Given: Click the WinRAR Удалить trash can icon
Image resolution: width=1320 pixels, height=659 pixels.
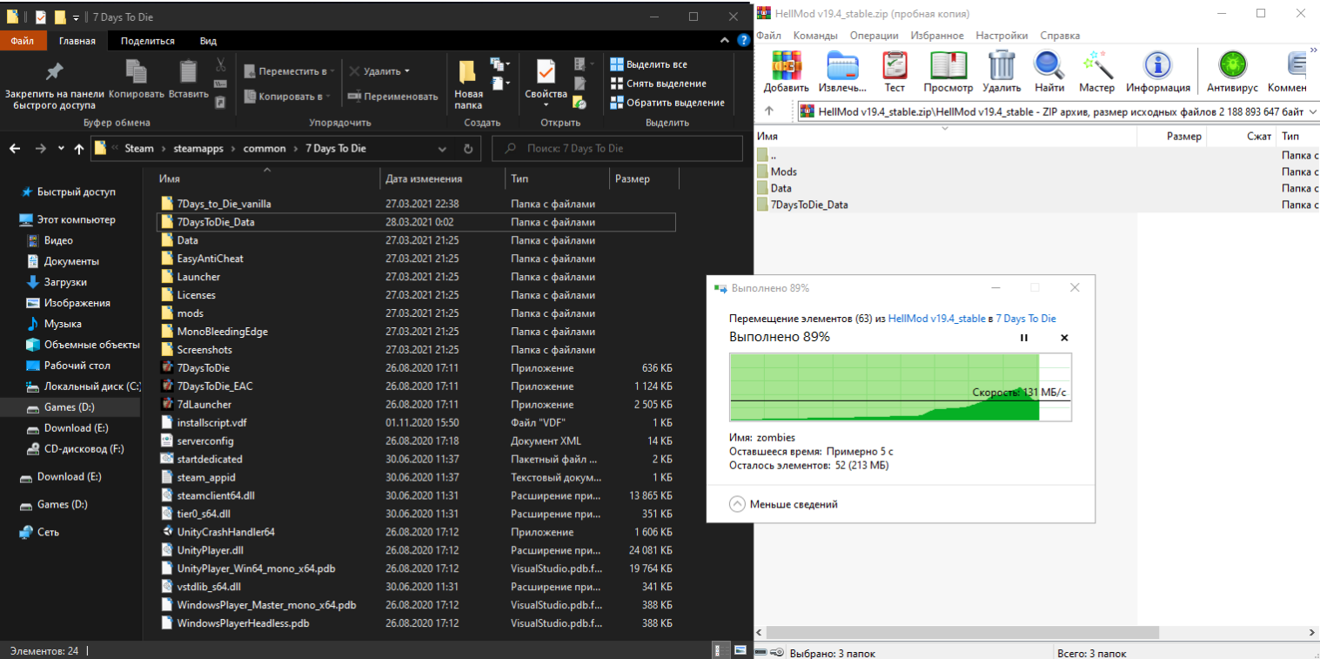Looking at the screenshot, I should [x=1002, y=66].
